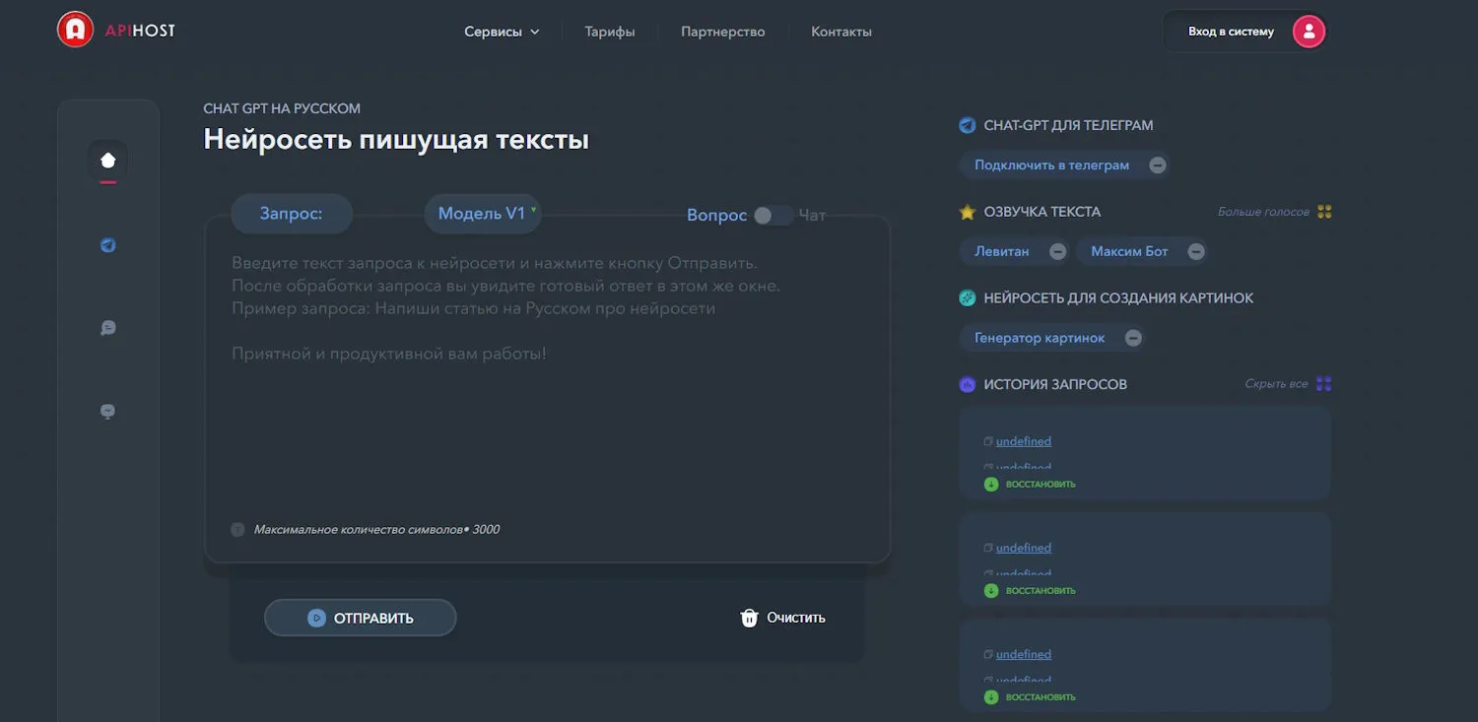This screenshot has height=722, width=1478.
Task: Click the APIHOST logo
Action: click(x=116, y=31)
